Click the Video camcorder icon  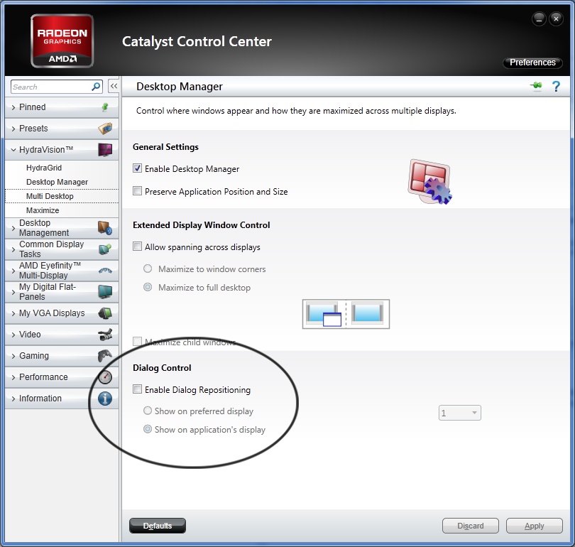[105, 335]
